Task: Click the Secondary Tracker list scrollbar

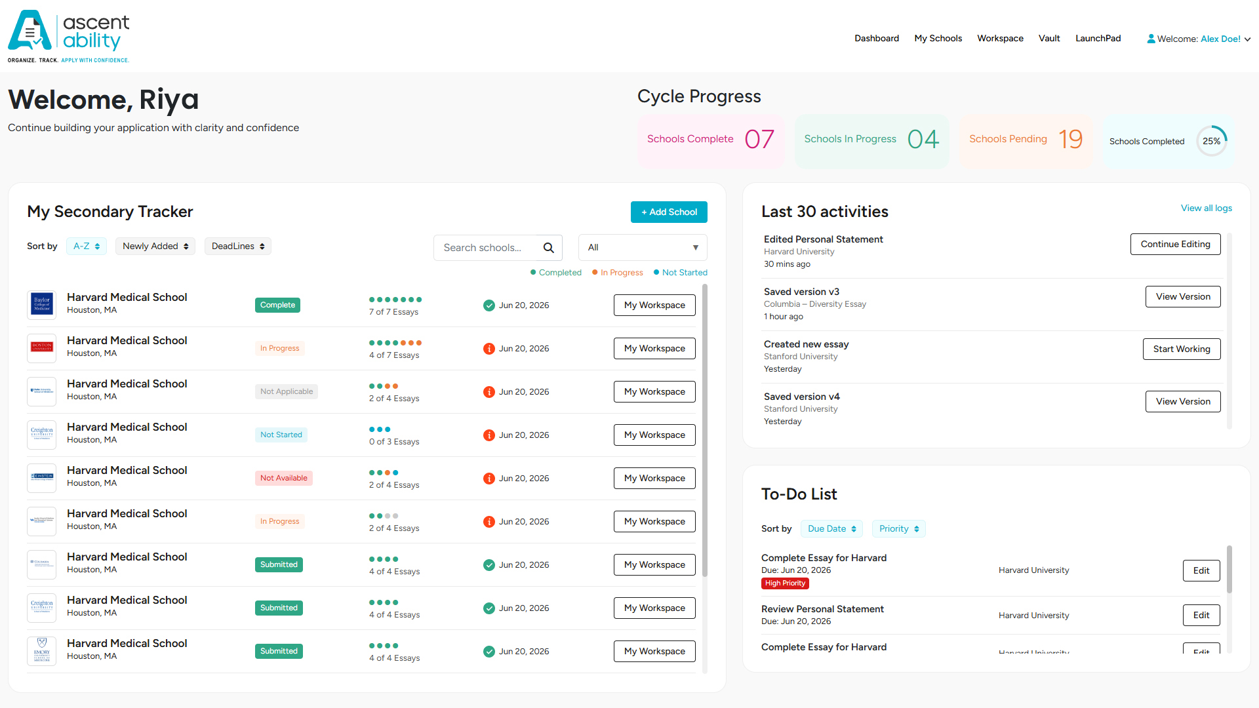Action: 705,431
